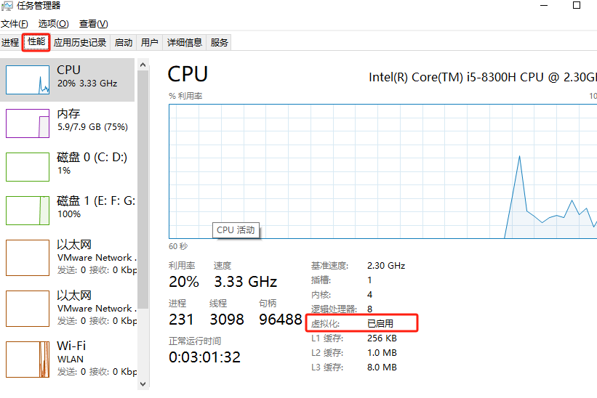Click the CPU utilization chart area
This screenshot has width=597, height=398.
coord(382,171)
